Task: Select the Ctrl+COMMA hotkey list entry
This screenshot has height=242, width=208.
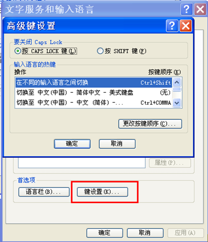Action: 94,102
